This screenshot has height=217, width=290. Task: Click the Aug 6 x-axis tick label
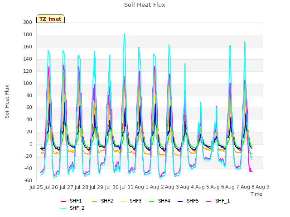pos(217,187)
